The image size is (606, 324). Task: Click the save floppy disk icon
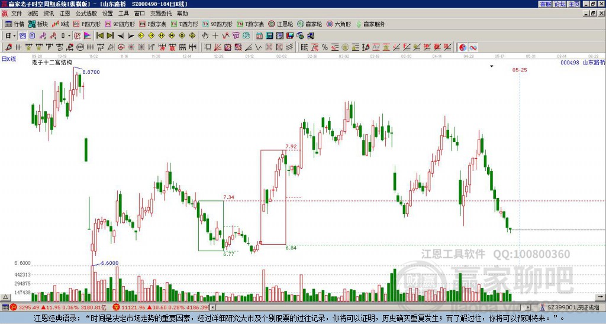point(290,36)
